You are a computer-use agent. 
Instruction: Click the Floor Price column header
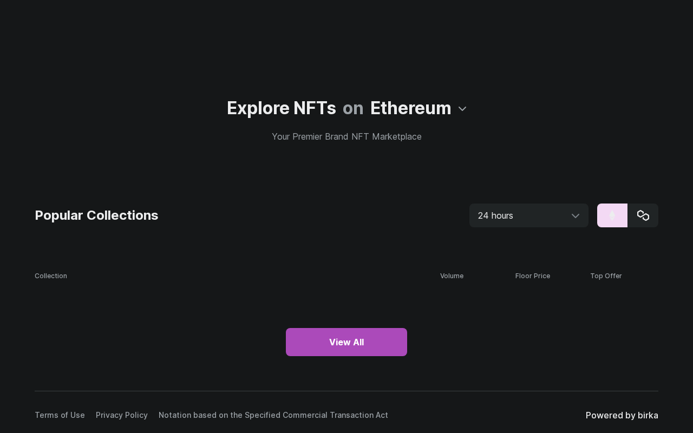[x=532, y=276]
